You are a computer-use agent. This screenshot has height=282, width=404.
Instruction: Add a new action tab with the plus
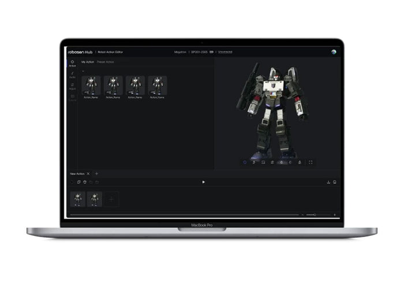96,174
